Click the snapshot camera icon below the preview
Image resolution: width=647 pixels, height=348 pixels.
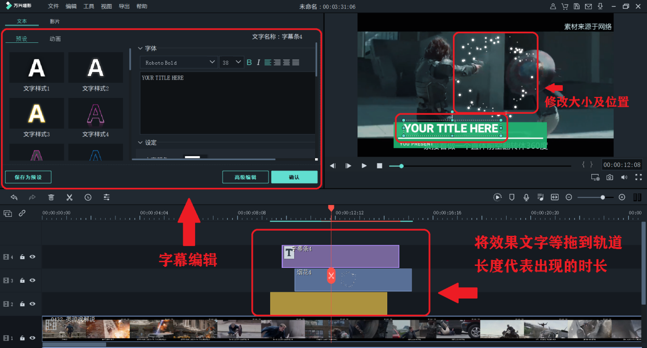tap(610, 177)
